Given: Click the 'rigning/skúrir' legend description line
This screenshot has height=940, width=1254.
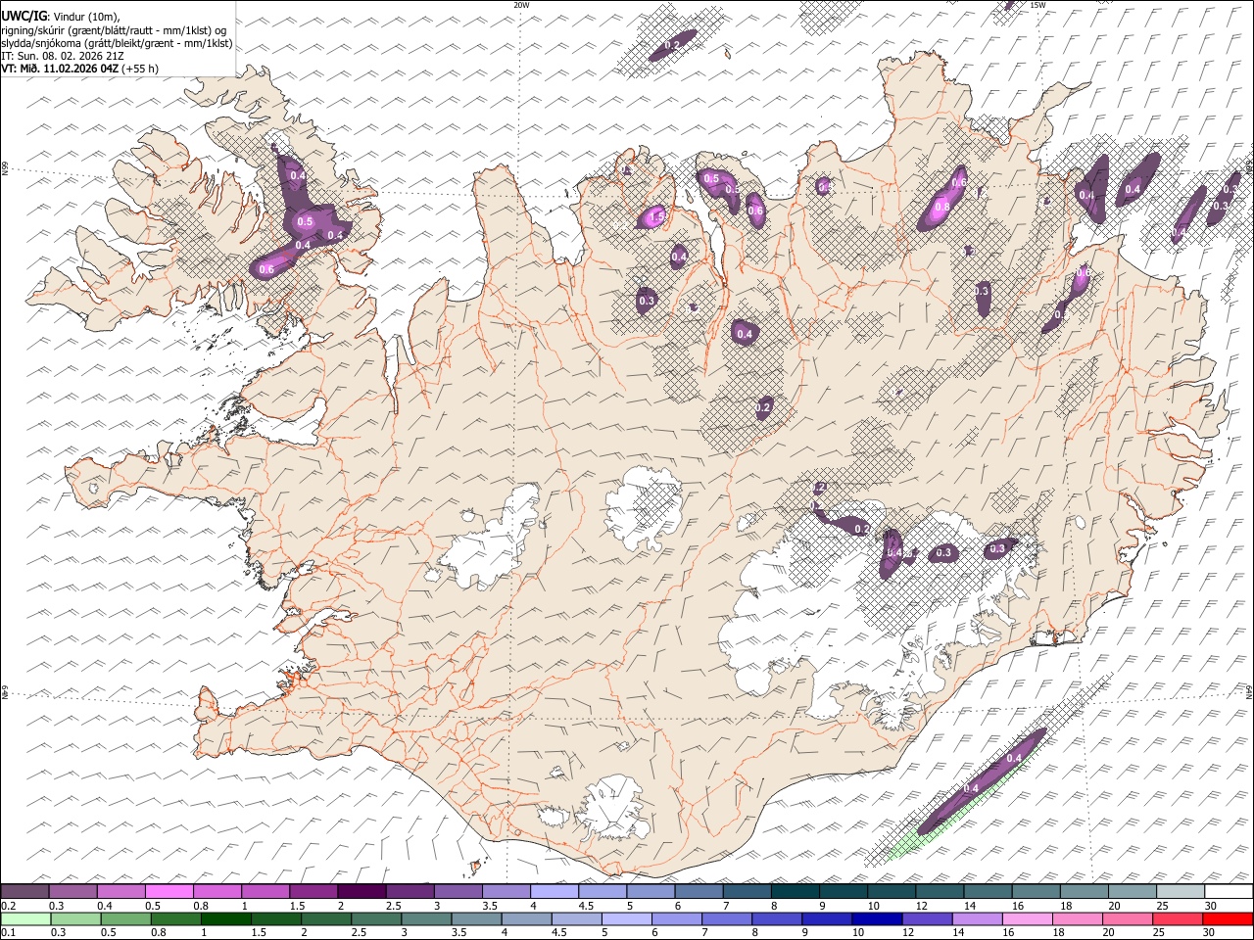Looking at the screenshot, I should (114, 29).
